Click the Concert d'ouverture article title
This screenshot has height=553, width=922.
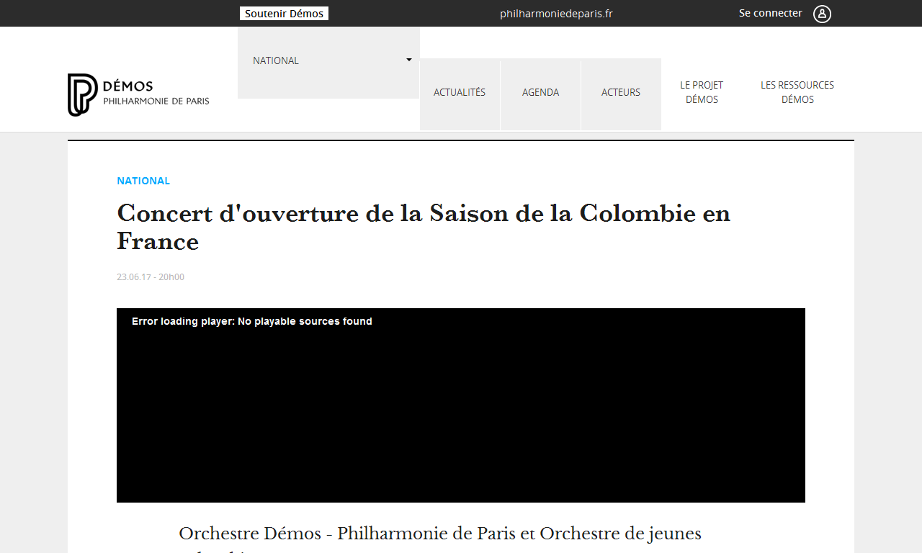pyautogui.click(x=424, y=228)
